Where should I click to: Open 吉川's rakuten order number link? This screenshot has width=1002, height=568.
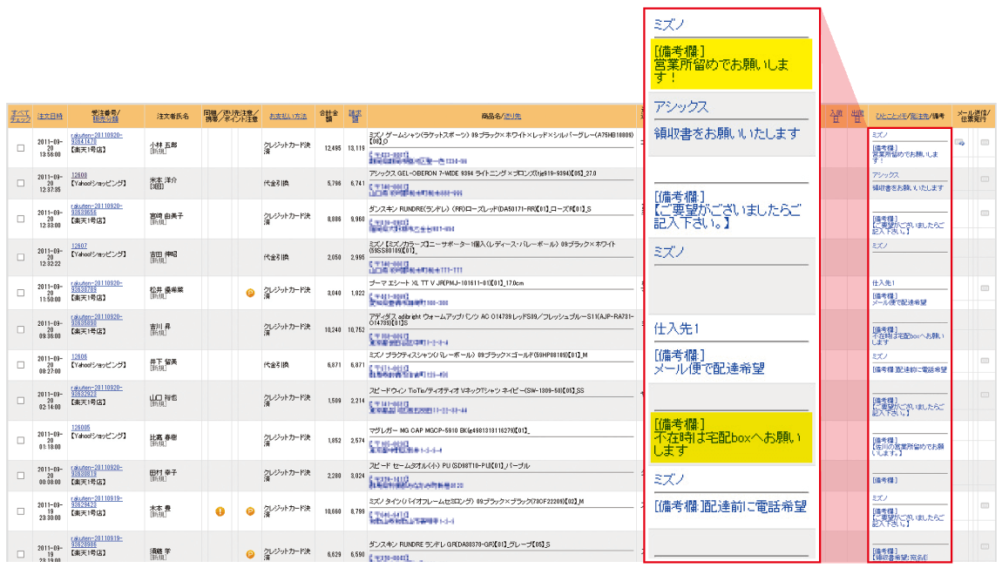pos(96,320)
